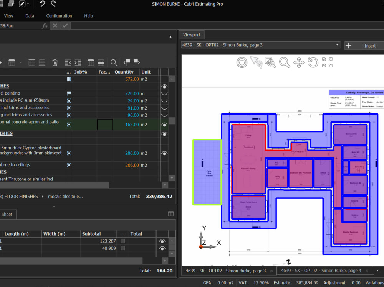Click the indent rows icon
384x287 pixels.
[x=78, y=62]
